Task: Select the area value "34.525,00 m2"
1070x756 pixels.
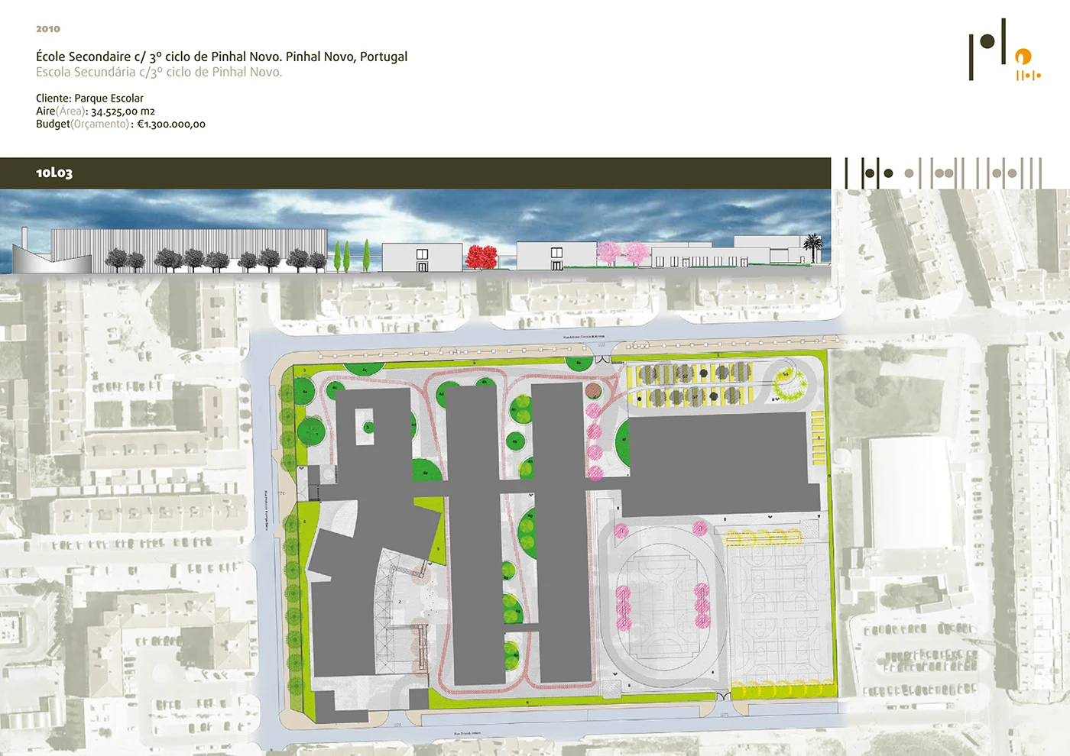Action: [123, 111]
